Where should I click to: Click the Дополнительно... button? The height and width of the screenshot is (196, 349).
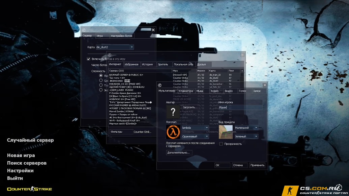pyautogui.click(x=179, y=153)
